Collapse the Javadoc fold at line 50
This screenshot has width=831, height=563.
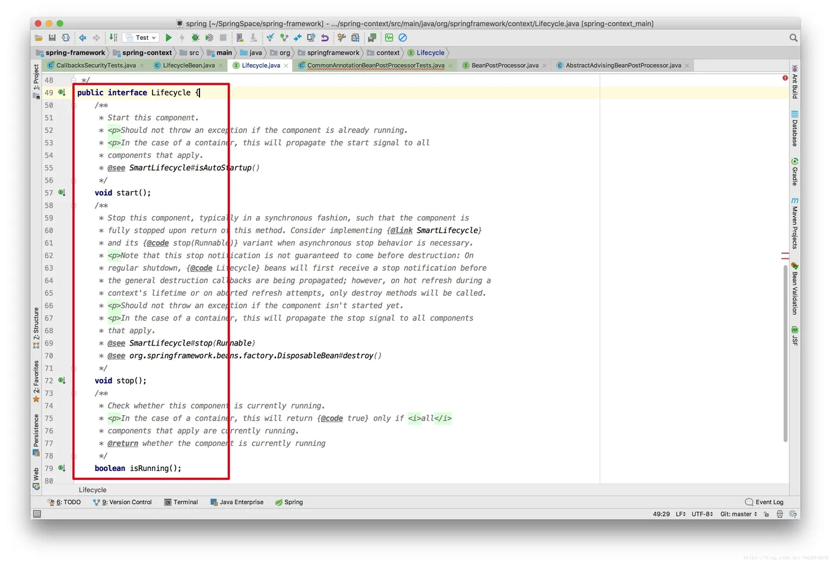(x=74, y=105)
